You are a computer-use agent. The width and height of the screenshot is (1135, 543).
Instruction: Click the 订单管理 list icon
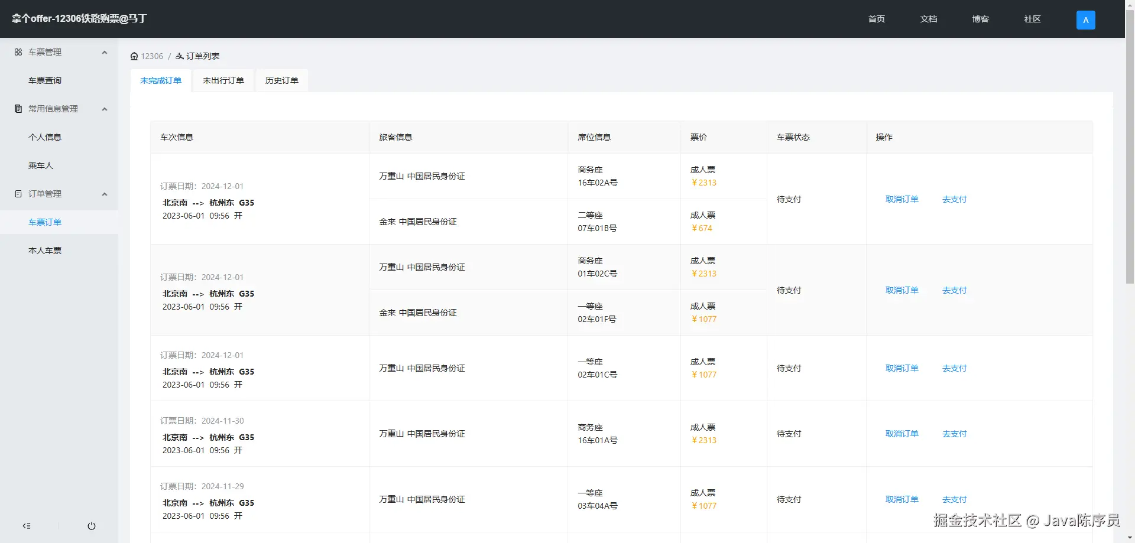(18, 194)
